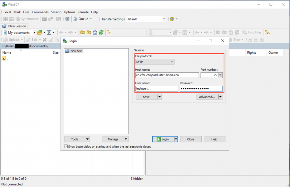Click the Synchronize toolbar button
This screenshot has width=290, height=187.
(27, 19)
